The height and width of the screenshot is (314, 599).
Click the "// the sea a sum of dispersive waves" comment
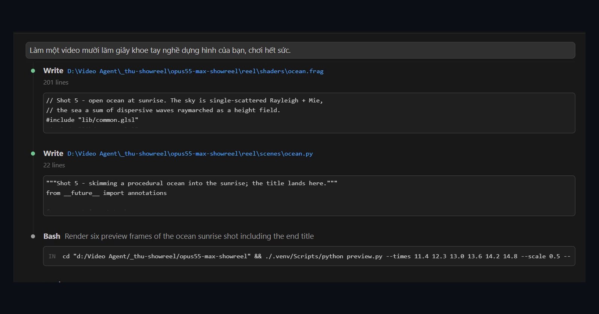click(x=163, y=110)
